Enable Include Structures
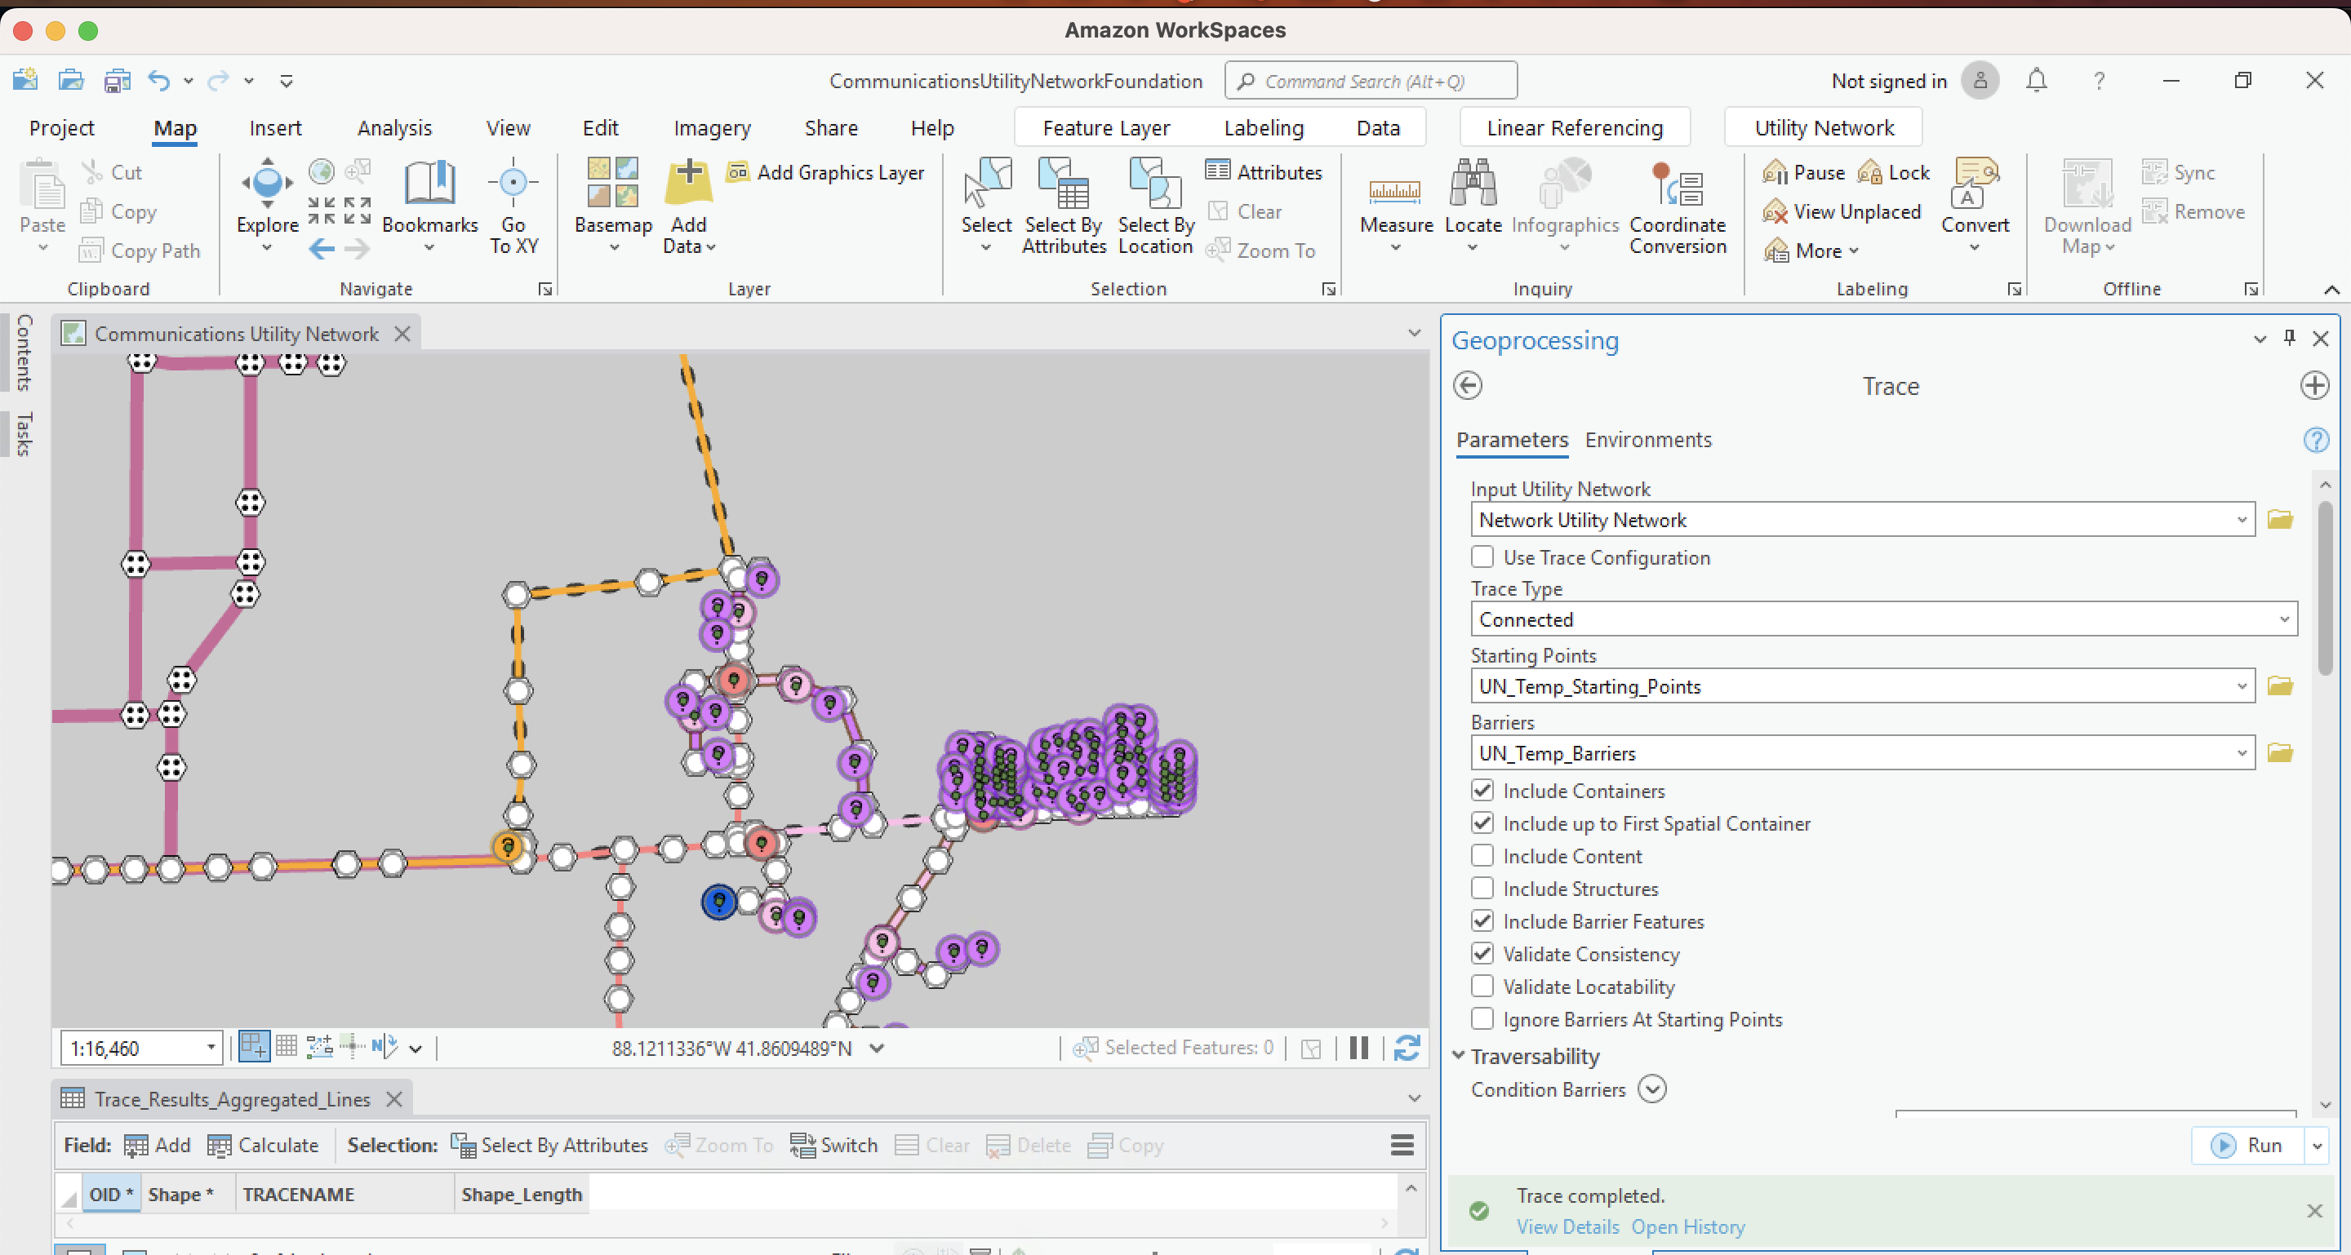 click(1482, 889)
